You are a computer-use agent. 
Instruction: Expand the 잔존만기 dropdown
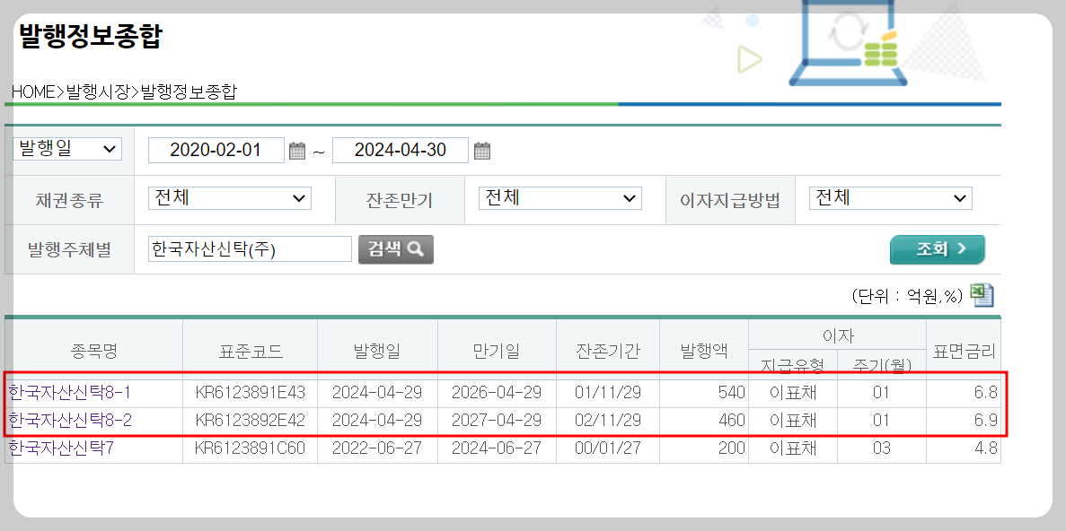pyautogui.click(x=560, y=198)
